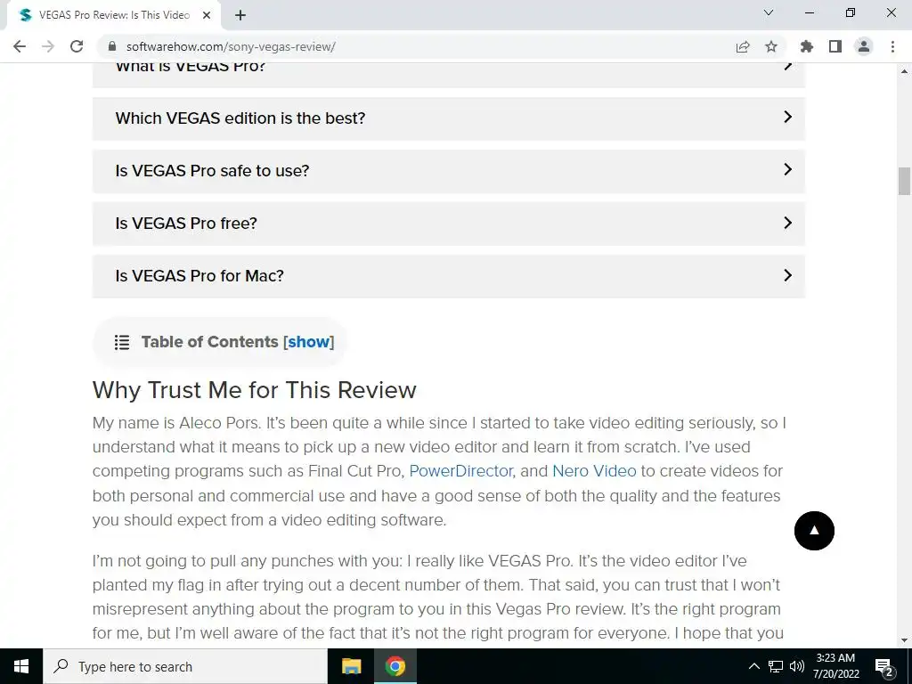Open the notification center icon
The width and height of the screenshot is (912, 684).
click(x=884, y=666)
